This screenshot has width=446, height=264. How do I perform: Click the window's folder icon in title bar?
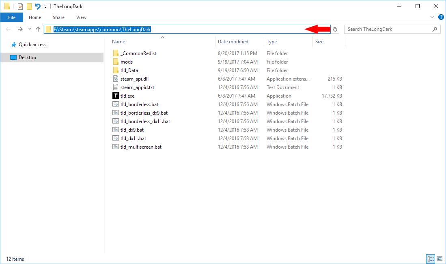click(7, 6)
